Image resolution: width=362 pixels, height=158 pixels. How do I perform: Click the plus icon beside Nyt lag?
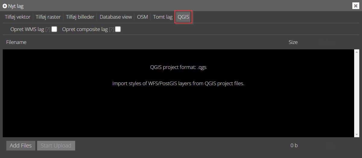5,6
